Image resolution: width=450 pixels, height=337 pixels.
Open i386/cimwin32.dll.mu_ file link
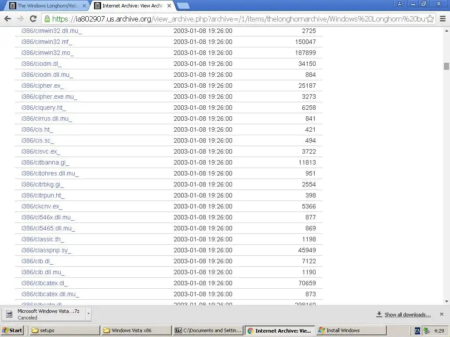(52, 31)
